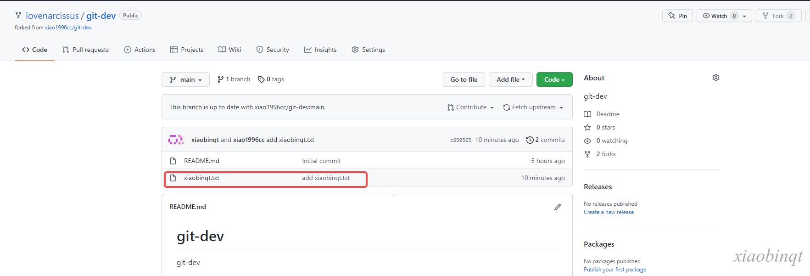Switch to the Code tab
This screenshot has height=276, width=810.
click(34, 50)
